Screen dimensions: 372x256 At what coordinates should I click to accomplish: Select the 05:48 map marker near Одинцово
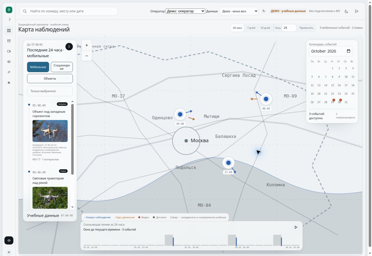[180, 114]
